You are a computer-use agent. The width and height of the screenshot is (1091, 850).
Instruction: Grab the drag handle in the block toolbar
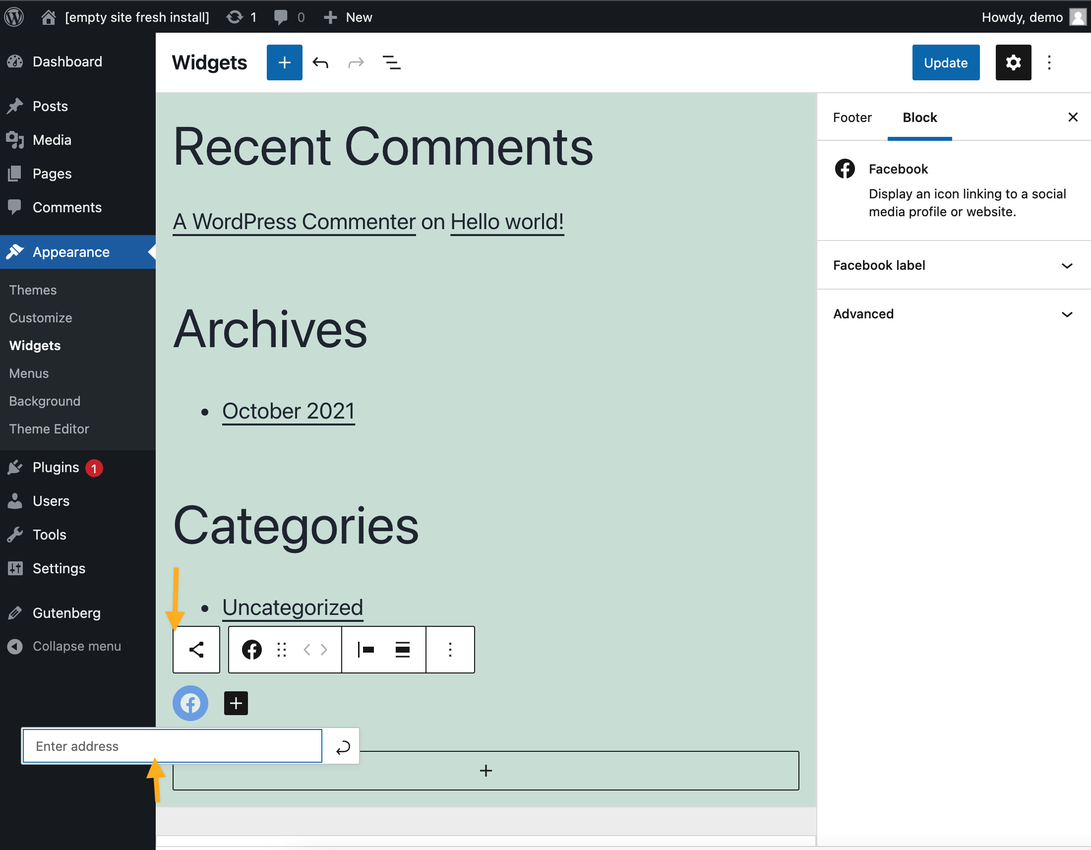pos(282,649)
